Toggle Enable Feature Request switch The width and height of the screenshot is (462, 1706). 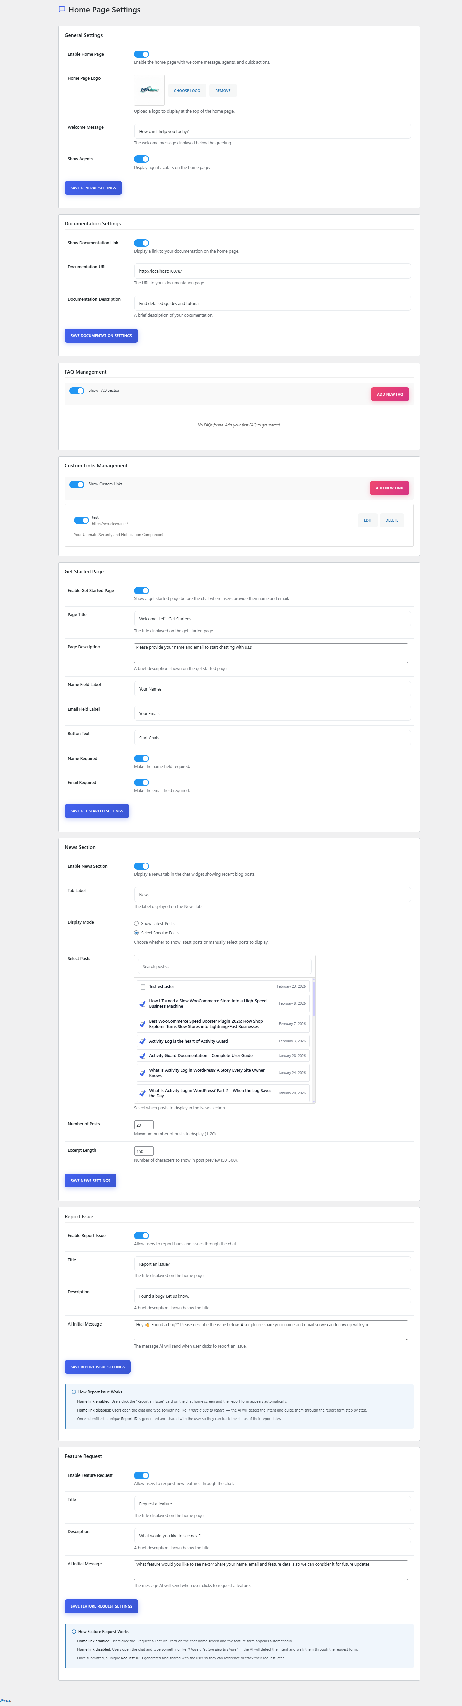pos(142,1475)
